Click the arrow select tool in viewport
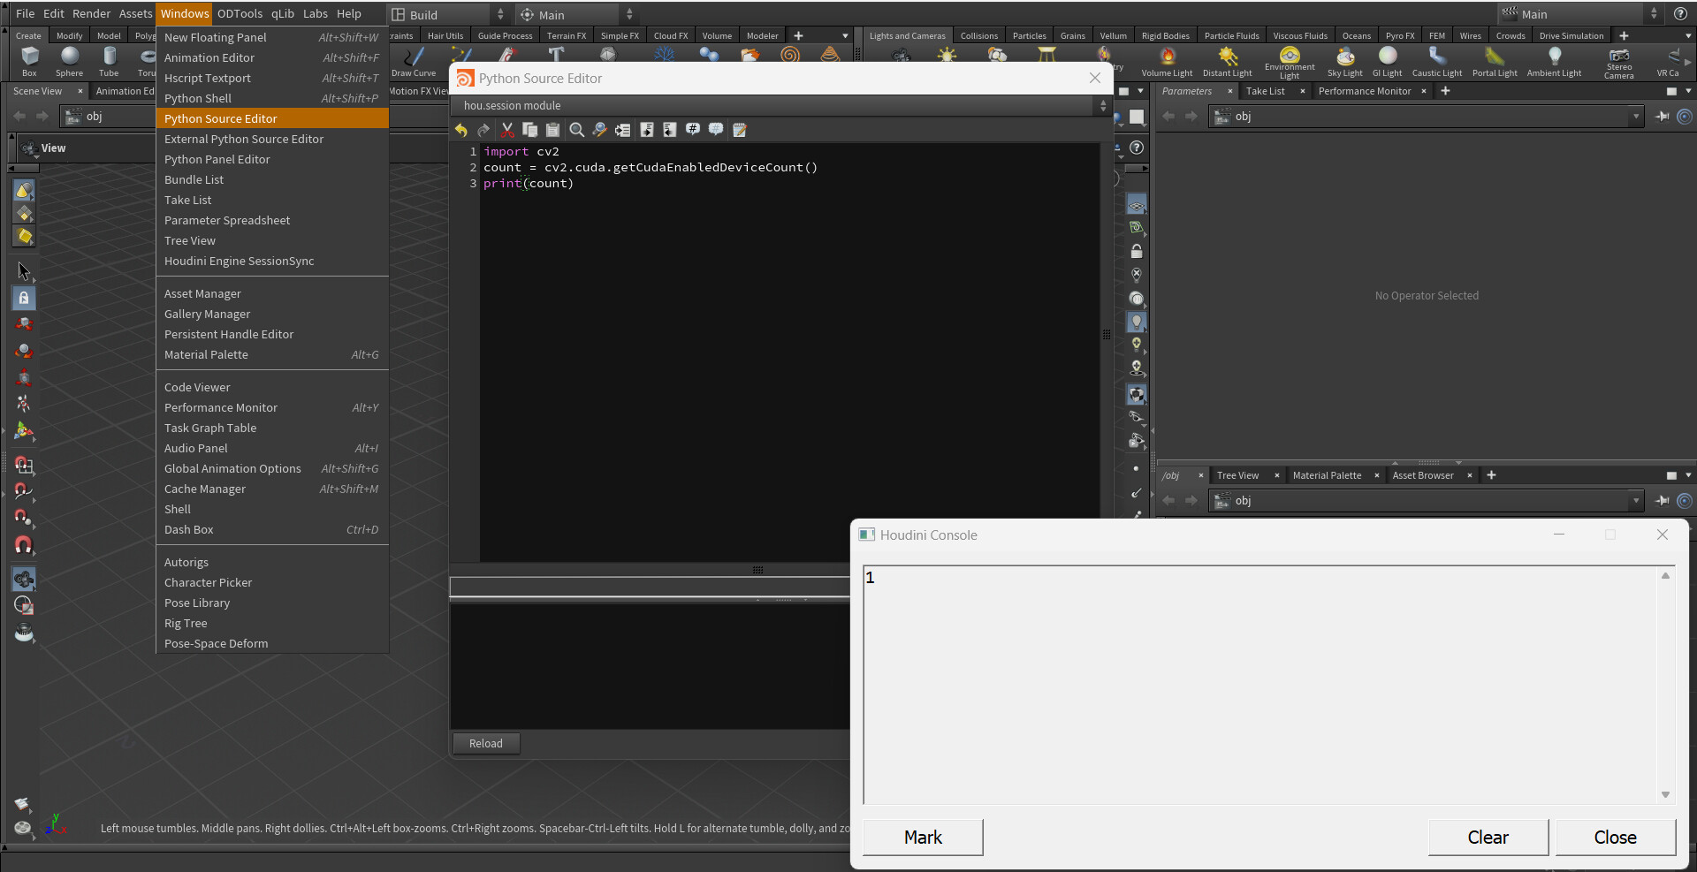This screenshot has height=872, width=1697. [x=24, y=271]
